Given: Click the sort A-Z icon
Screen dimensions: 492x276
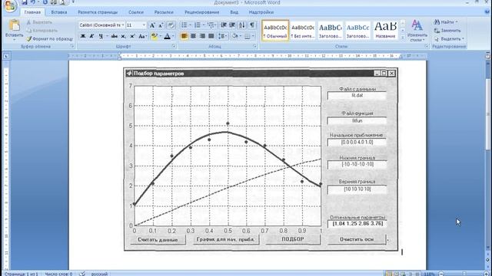Looking at the screenshot, I should [x=242, y=25].
